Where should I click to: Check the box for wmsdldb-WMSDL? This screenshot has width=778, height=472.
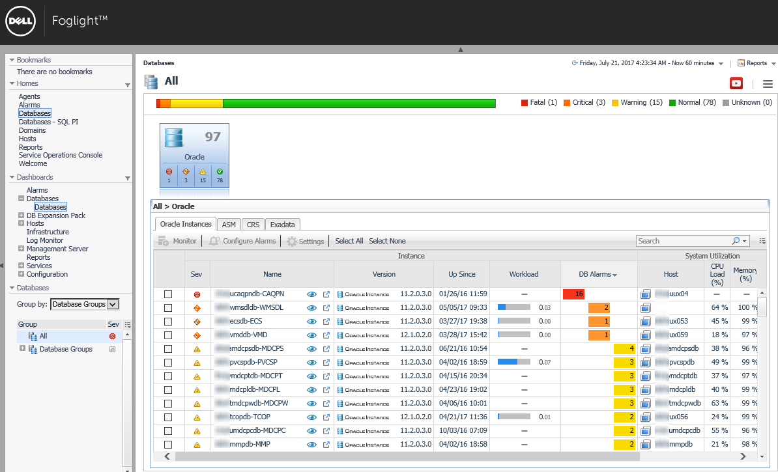168,308
